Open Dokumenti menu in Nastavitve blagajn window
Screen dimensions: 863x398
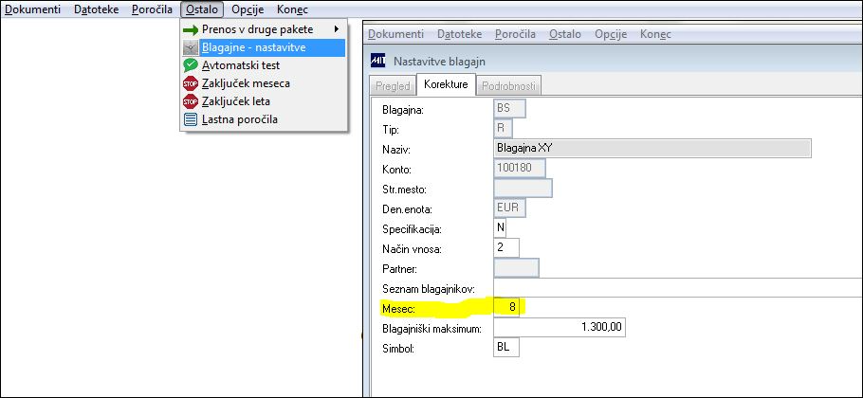pyautogui.click(x=395, y=34)
